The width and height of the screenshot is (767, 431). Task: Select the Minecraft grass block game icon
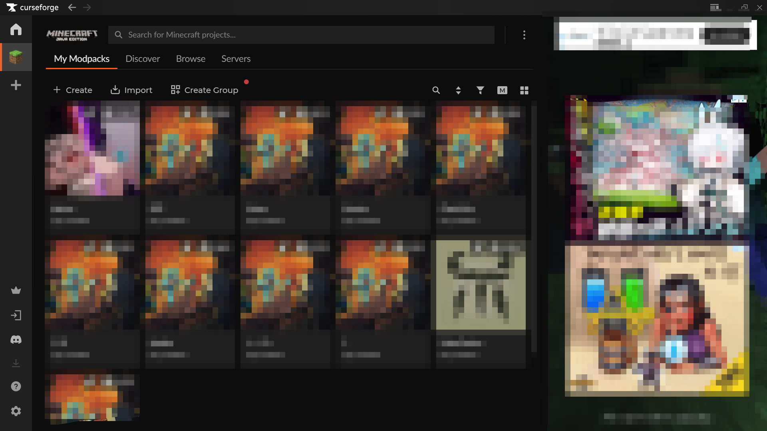[x=16, y=57]
